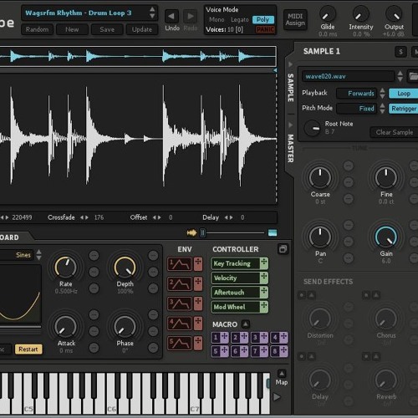The width and height of the screenshot is (418, 418).
Task: Select Macro 6 assign button
Action: [x=240, y=351]
